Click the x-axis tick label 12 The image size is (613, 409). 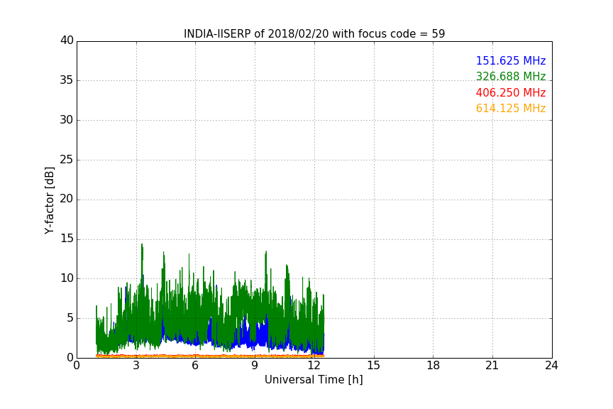(x=314, y=366)
